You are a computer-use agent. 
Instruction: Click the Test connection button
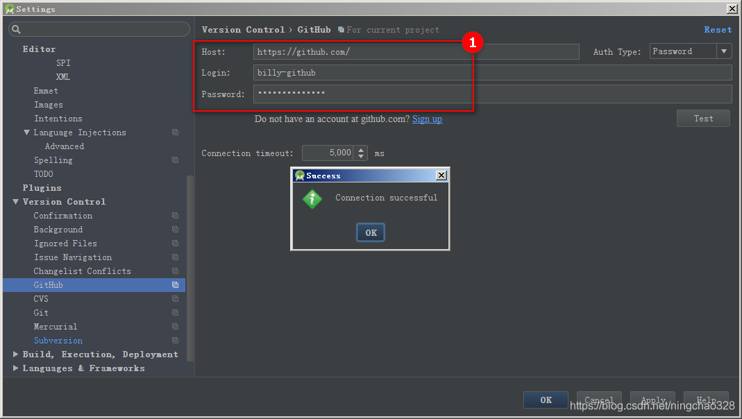pos(703,119)
